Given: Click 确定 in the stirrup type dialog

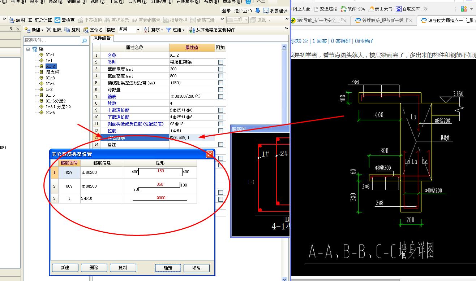Looking at the screenshot, I should (168, 268).
